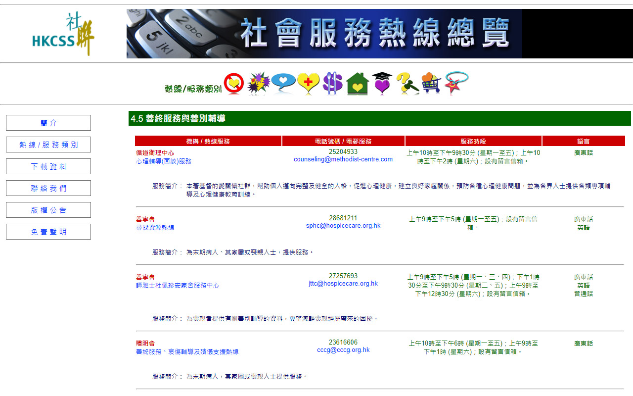Click the shopping cart with hearts icon
633x396 pixels.
pyautogui.click(x=430, y=83)
